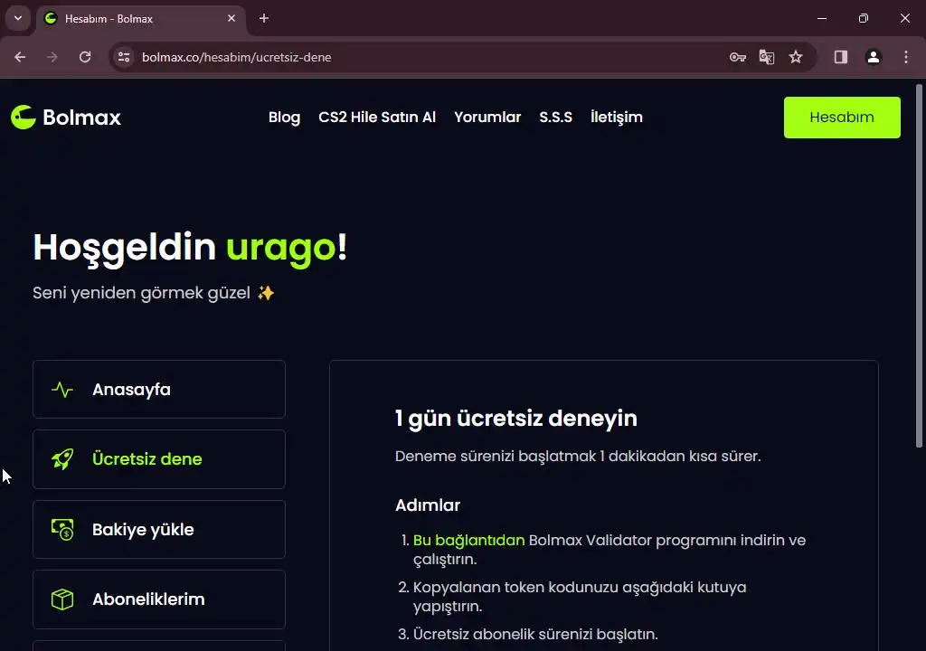The width and height of the screenshot is (926, 651).
Task: Select Ücretsiz dene in the sidebar
Action: [x=159, y=459]
